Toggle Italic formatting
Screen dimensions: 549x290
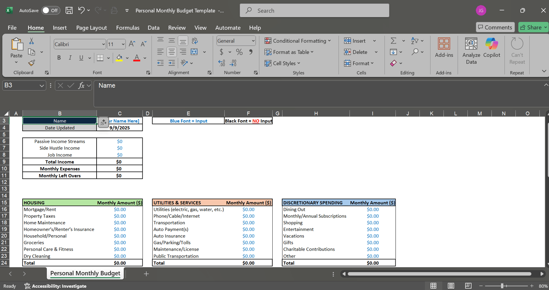tap(70, 58)
